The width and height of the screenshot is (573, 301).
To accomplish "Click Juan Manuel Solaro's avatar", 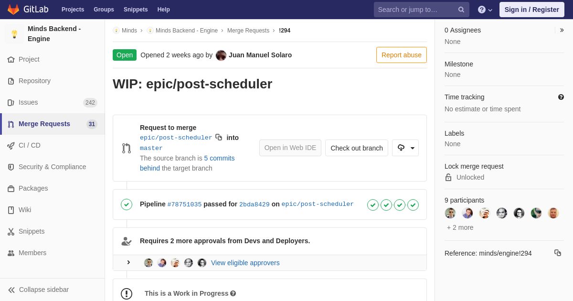I will tap(221, 55).
